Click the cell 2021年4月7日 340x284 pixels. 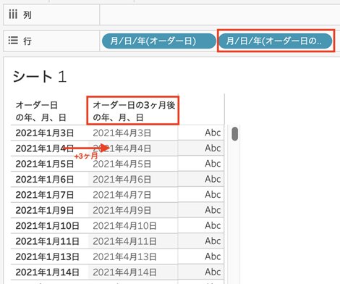click(x=122, y=195)
